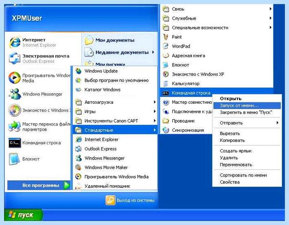The image size is (289, 225).
Task: Click Проигрыватель Windows Media in programs list
Action: tap(115, 176)
